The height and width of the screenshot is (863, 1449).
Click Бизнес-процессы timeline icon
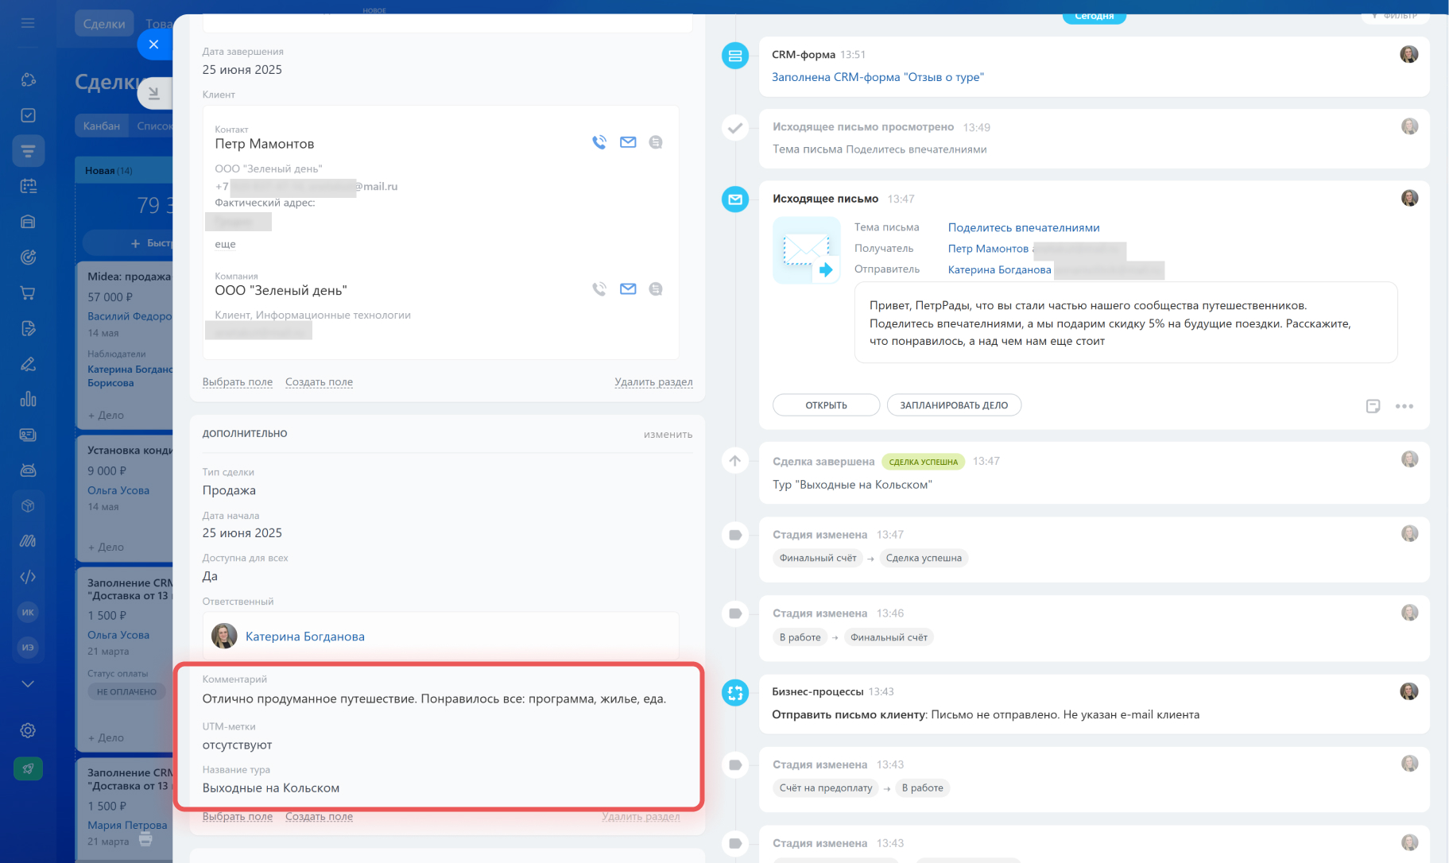(735, 692)
